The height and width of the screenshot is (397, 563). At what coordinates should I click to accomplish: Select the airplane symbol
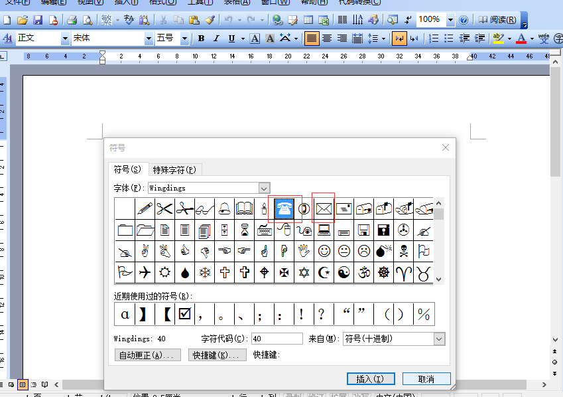pos(145,272)
